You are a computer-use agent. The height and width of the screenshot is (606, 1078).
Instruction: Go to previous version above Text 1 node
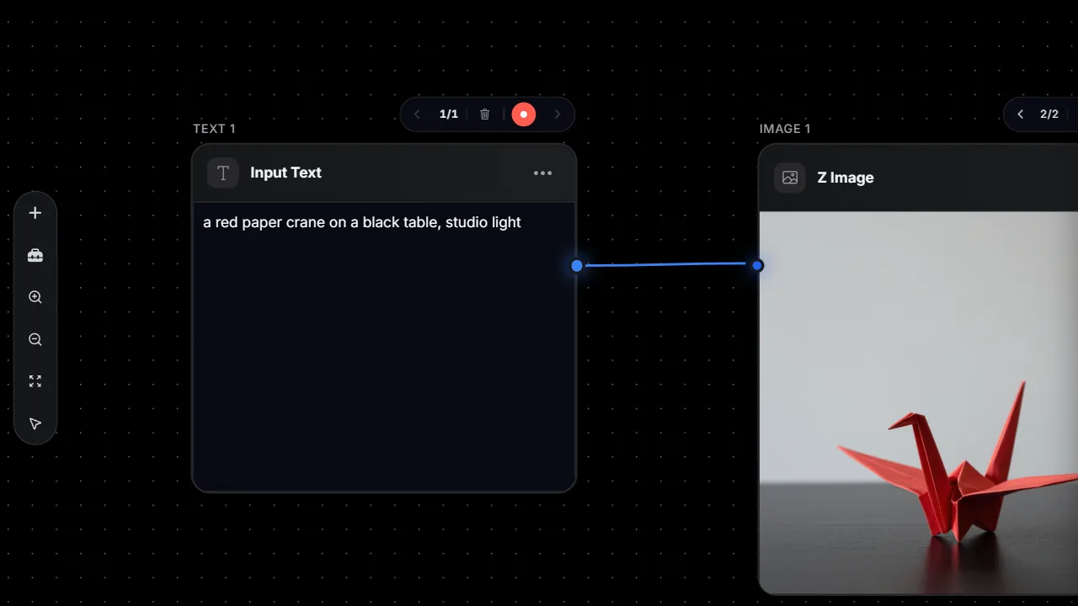coord(417,114)
